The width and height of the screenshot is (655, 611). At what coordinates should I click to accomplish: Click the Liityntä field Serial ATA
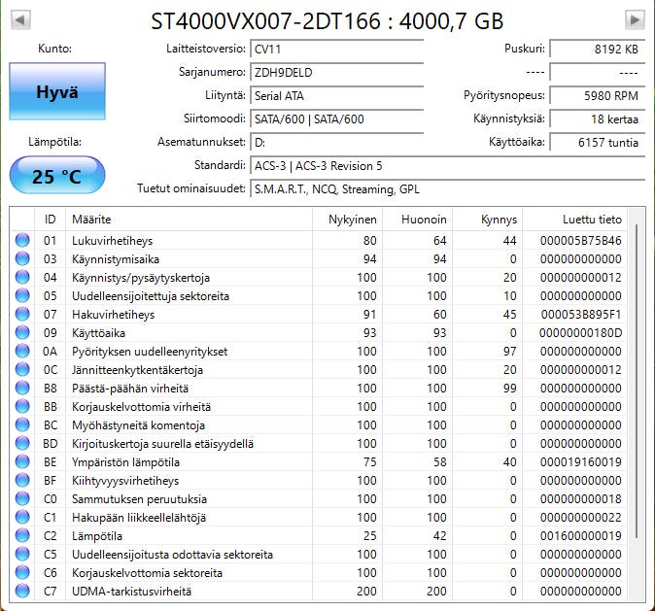[x=336, y=95]
